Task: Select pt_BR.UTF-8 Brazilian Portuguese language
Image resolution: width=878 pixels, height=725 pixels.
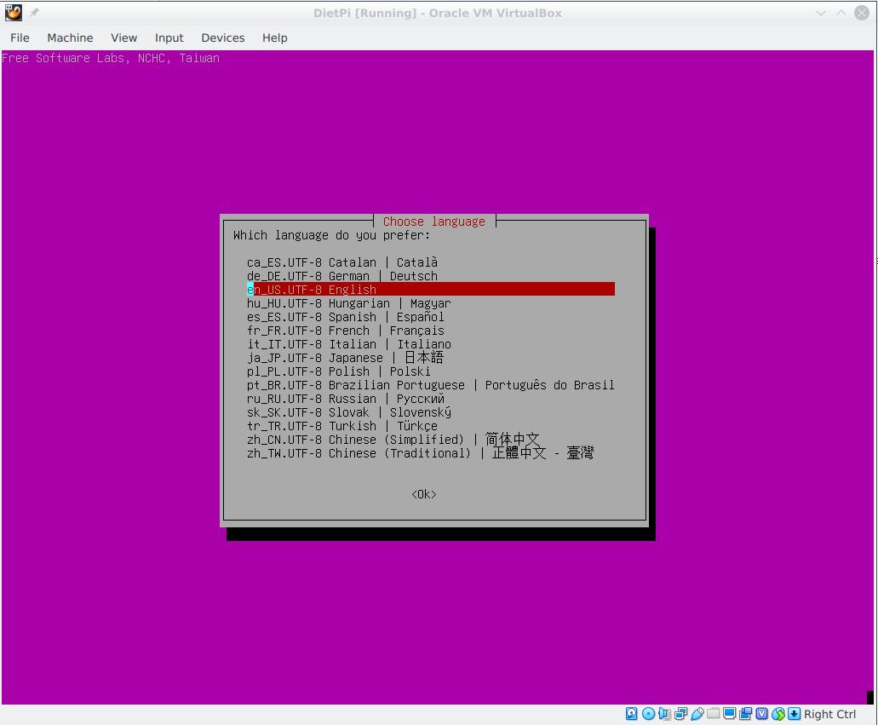Action: [431, 385]
